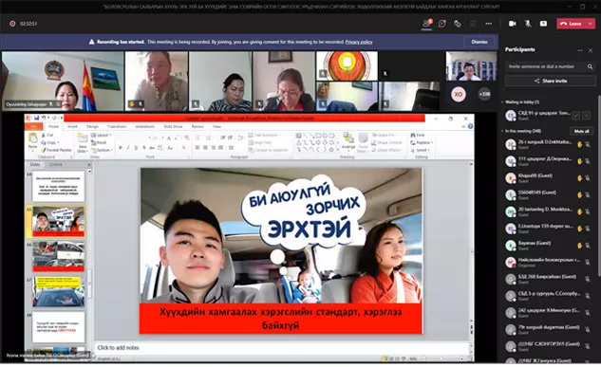Open the View ribbon tab in PowerPoint

(x=216, y=126)
